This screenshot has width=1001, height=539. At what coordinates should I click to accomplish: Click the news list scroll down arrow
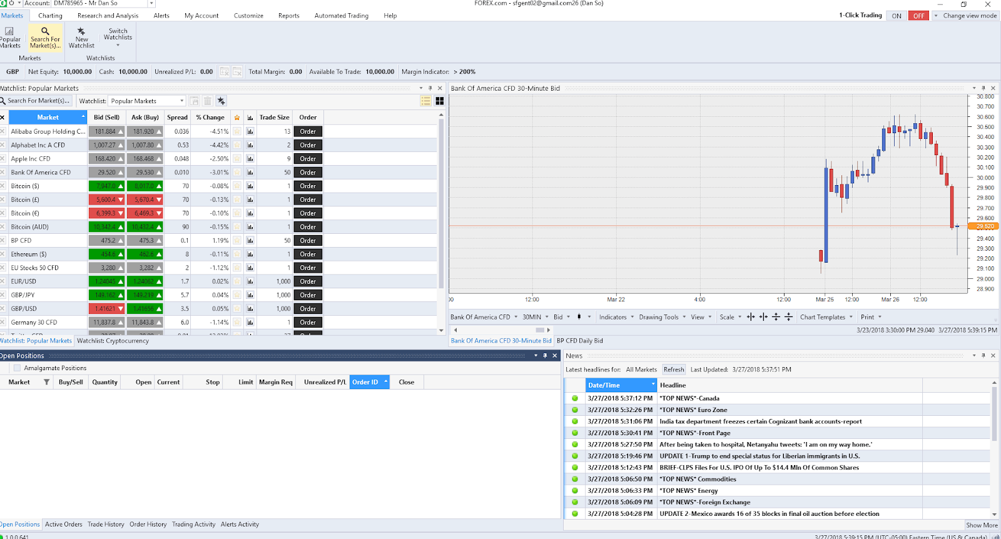coord(994,515)
